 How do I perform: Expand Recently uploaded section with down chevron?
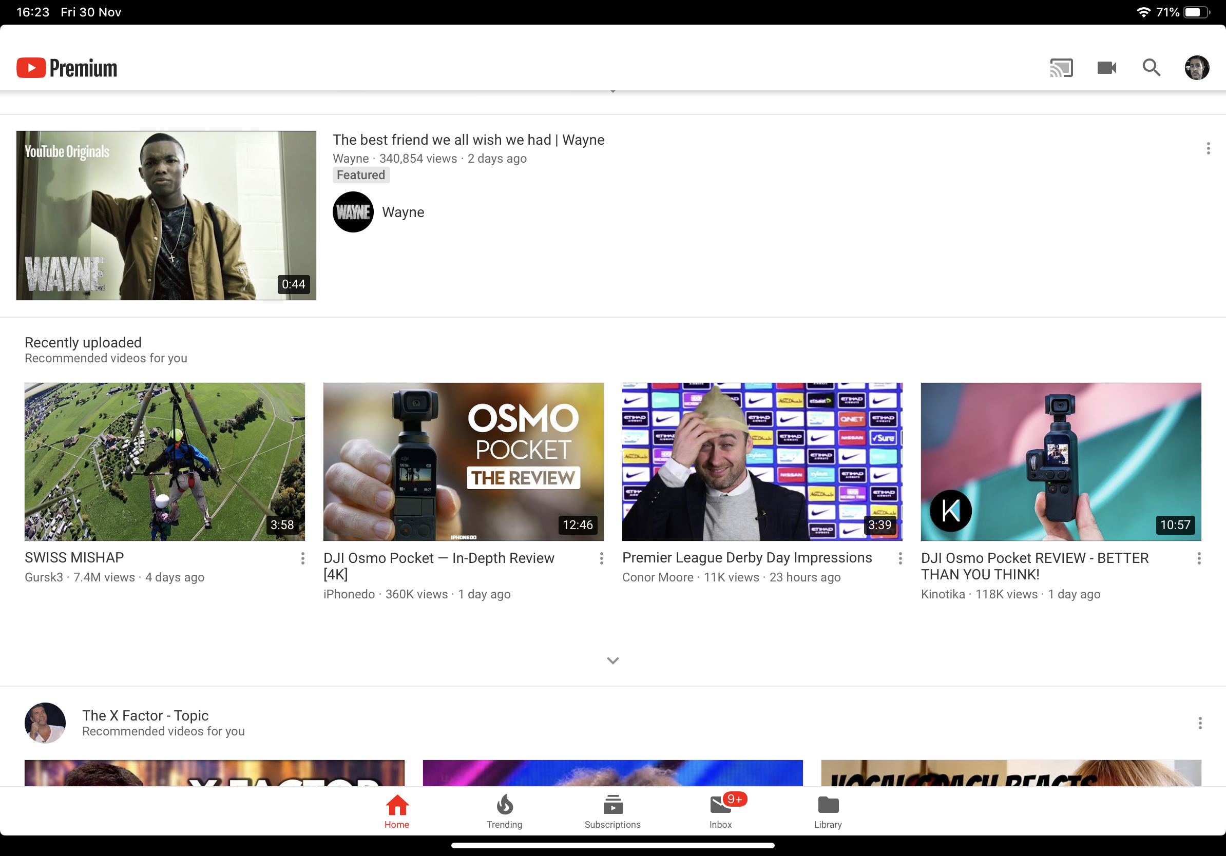point(613,660)
